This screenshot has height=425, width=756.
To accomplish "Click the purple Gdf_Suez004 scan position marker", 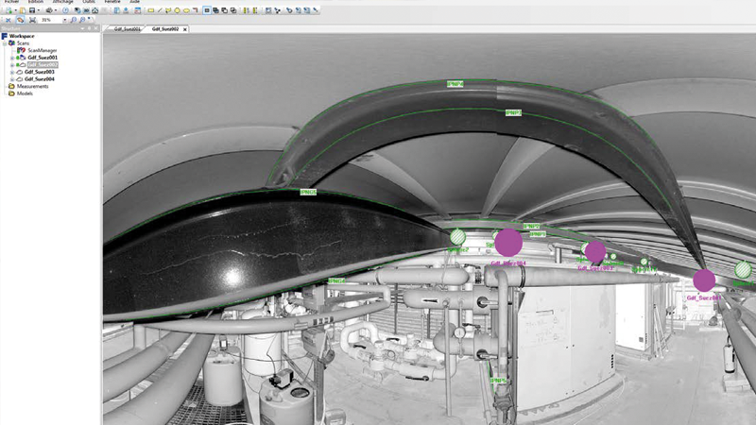I will [507, 243].
